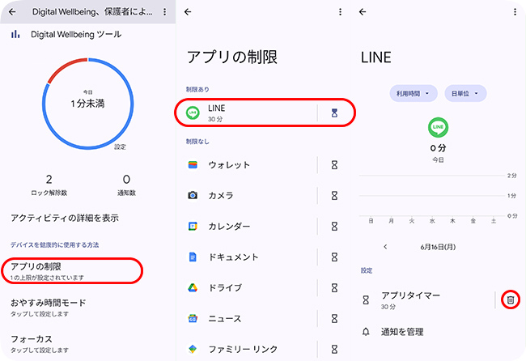
Task: Set timer for カレンダー with hourglass
Action: pos(334,227)
